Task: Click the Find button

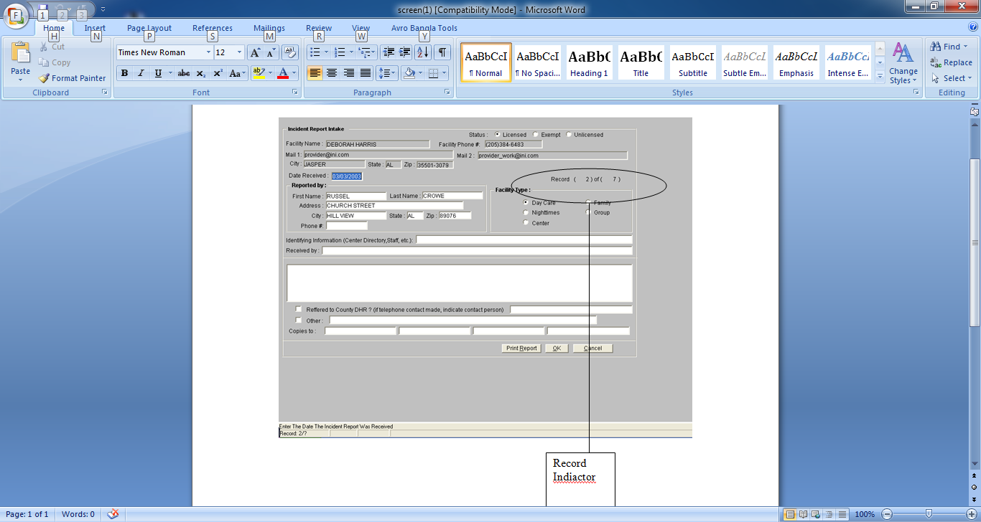Action: coord(951,47)
